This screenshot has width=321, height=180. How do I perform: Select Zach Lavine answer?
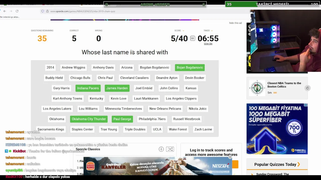pyautogui.click(x=203, y=129)
